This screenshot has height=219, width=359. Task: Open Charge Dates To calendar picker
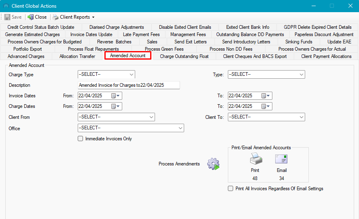[266, 106]
